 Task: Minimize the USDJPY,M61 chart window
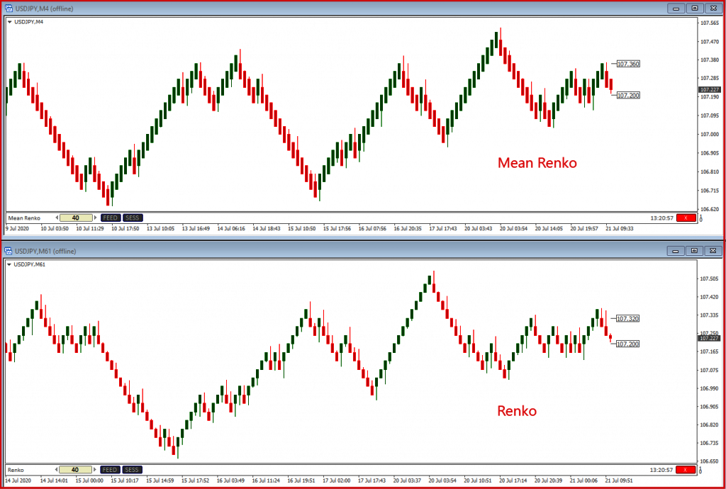[x=676, y=250]
